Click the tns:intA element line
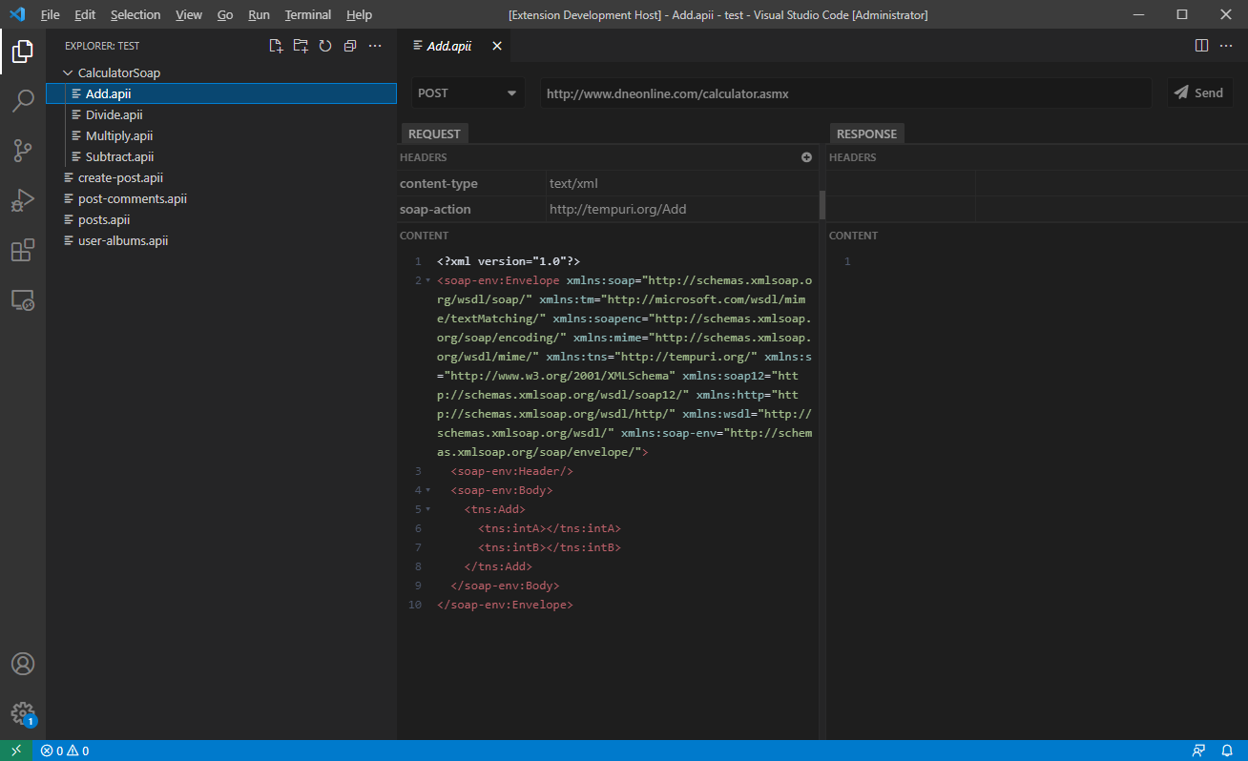Image resolution: width=1248 pixels, height=761 pixels. (550, 528)
